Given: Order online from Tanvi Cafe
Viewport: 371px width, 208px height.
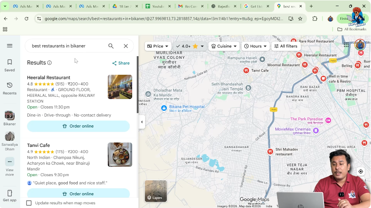Looking at the screenshot, I should point(78,193).
